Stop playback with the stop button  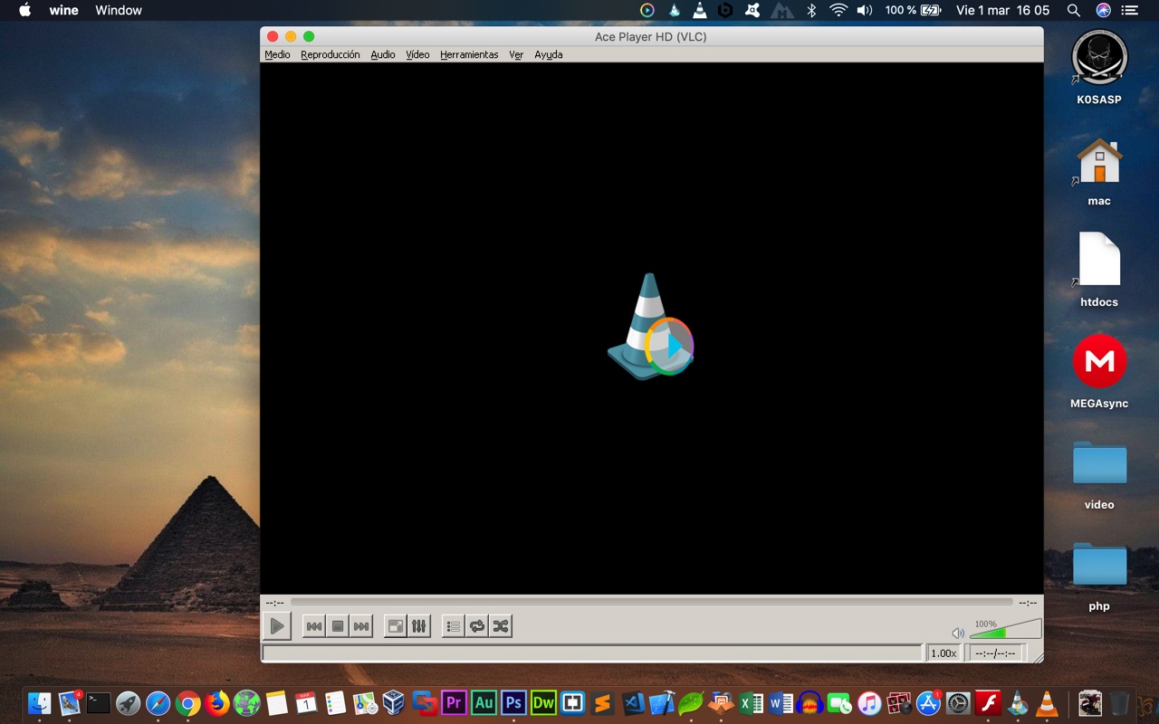tap(338, 626)
